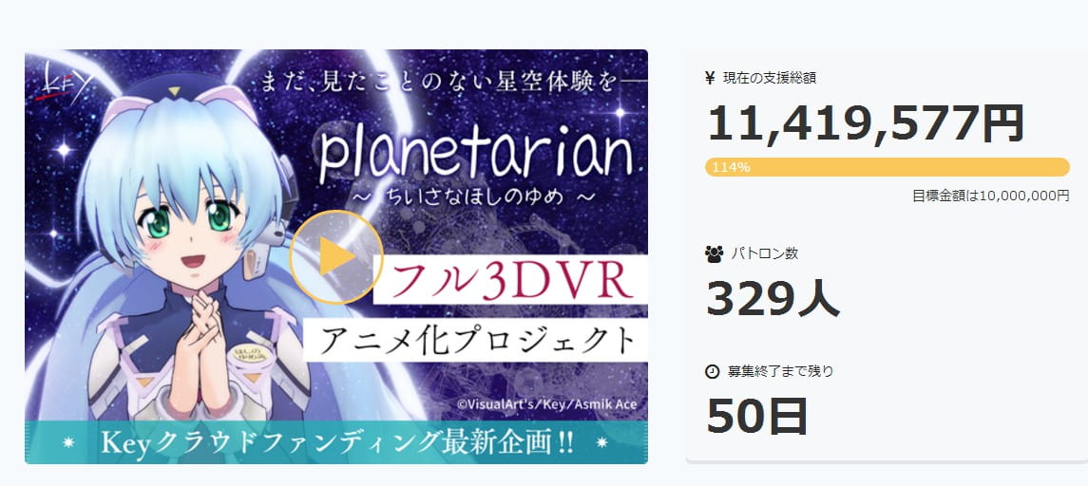Viewport: 1088px width, 486px height.
Task: Click the 50日 remaining days text
Action: pos(757,416)
